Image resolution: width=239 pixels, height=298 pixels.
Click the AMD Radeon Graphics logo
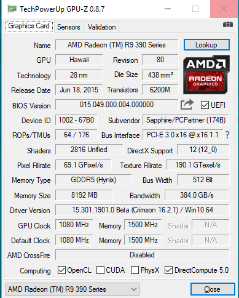(206, 74)
